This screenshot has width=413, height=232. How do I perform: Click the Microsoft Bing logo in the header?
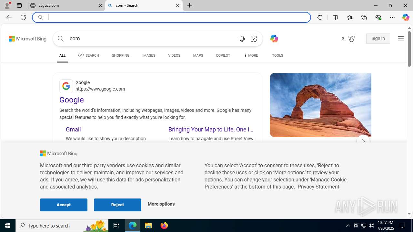coord(28,39)
